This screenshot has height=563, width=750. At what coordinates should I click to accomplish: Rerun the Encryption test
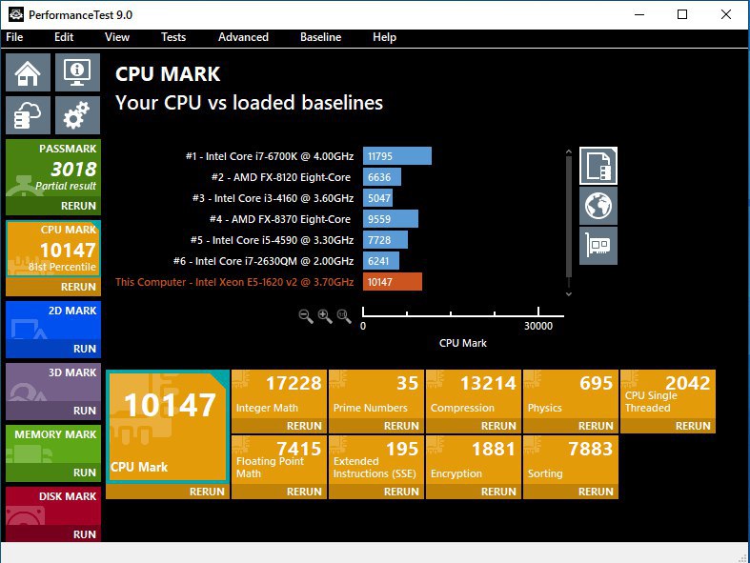(x=474, y=492)
